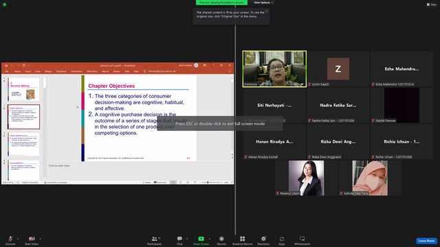This screenshot has height=247, width=440.
Task: Open the Insert ribbon tab
Action: 27,71
